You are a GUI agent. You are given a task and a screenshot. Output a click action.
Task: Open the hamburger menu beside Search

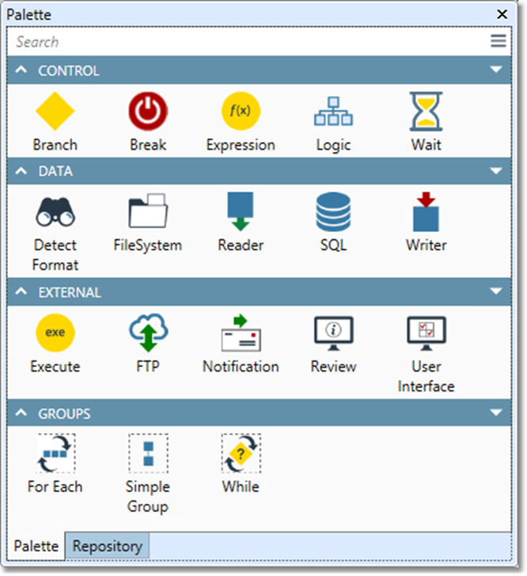tap(498, 42)
